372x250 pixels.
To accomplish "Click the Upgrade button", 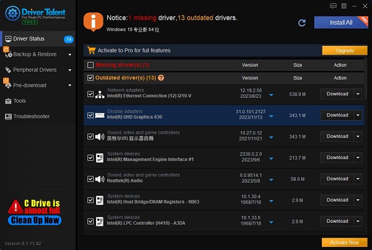I will 345,50.
